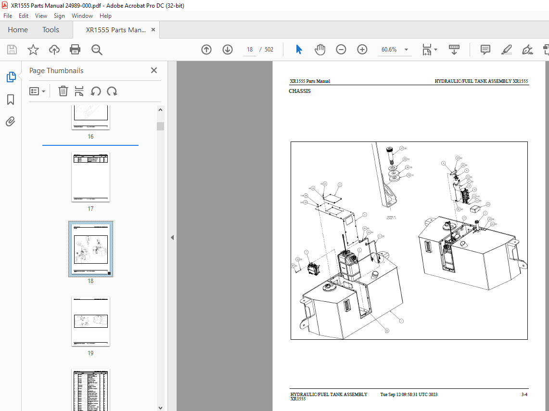This screenshot has height=411, width=549.
Task: Go to the next page with down arrow
Action: tap(227, 49)
